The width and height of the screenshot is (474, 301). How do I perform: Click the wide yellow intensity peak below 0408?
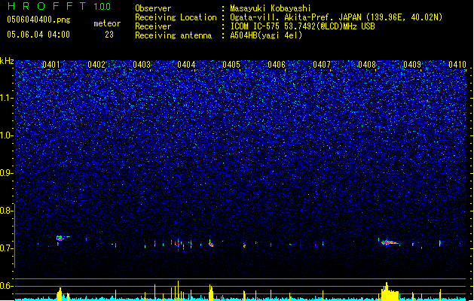pyautogui.click(x=390, y=292)
